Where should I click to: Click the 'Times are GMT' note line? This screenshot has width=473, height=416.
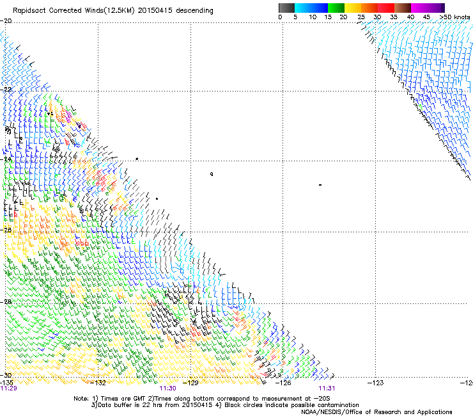tap(202, 399)
